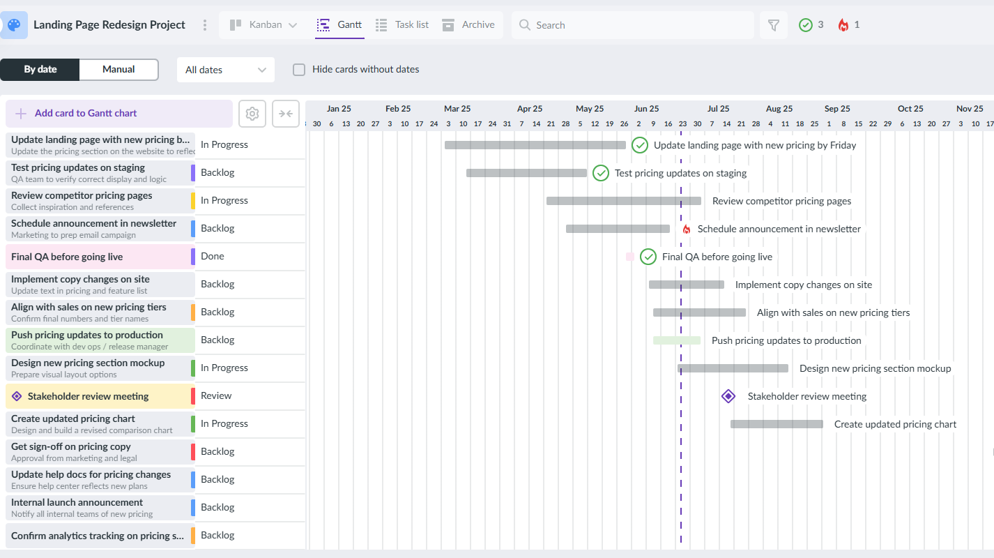Open the Create updated pricing chart card

point(100,424)
